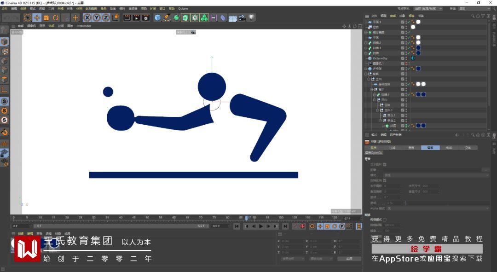The image size is (497, 272).
Task: Open Render Settings clapperboard with gear
Action: pyautogui.click(x=146, y=18)
